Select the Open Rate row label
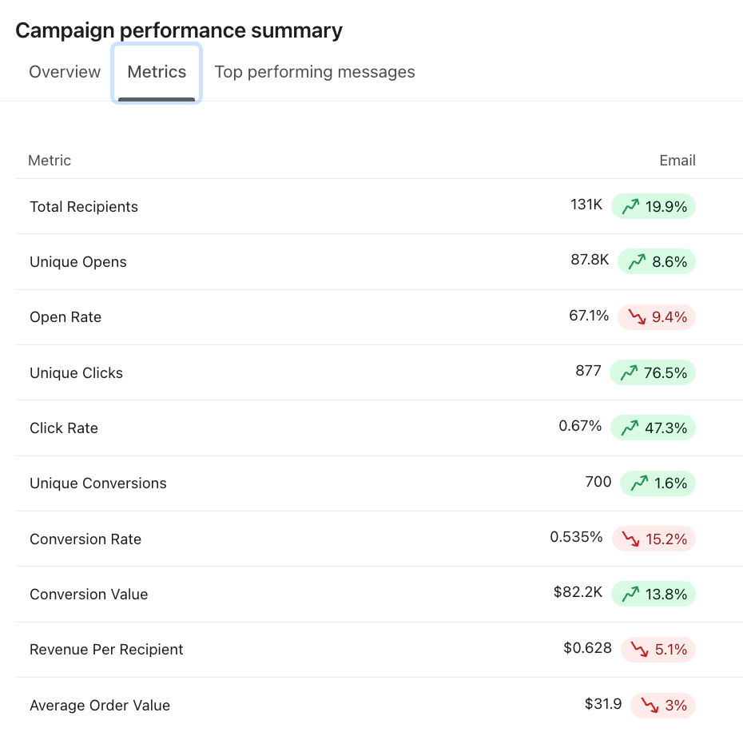 coord(66,317)
